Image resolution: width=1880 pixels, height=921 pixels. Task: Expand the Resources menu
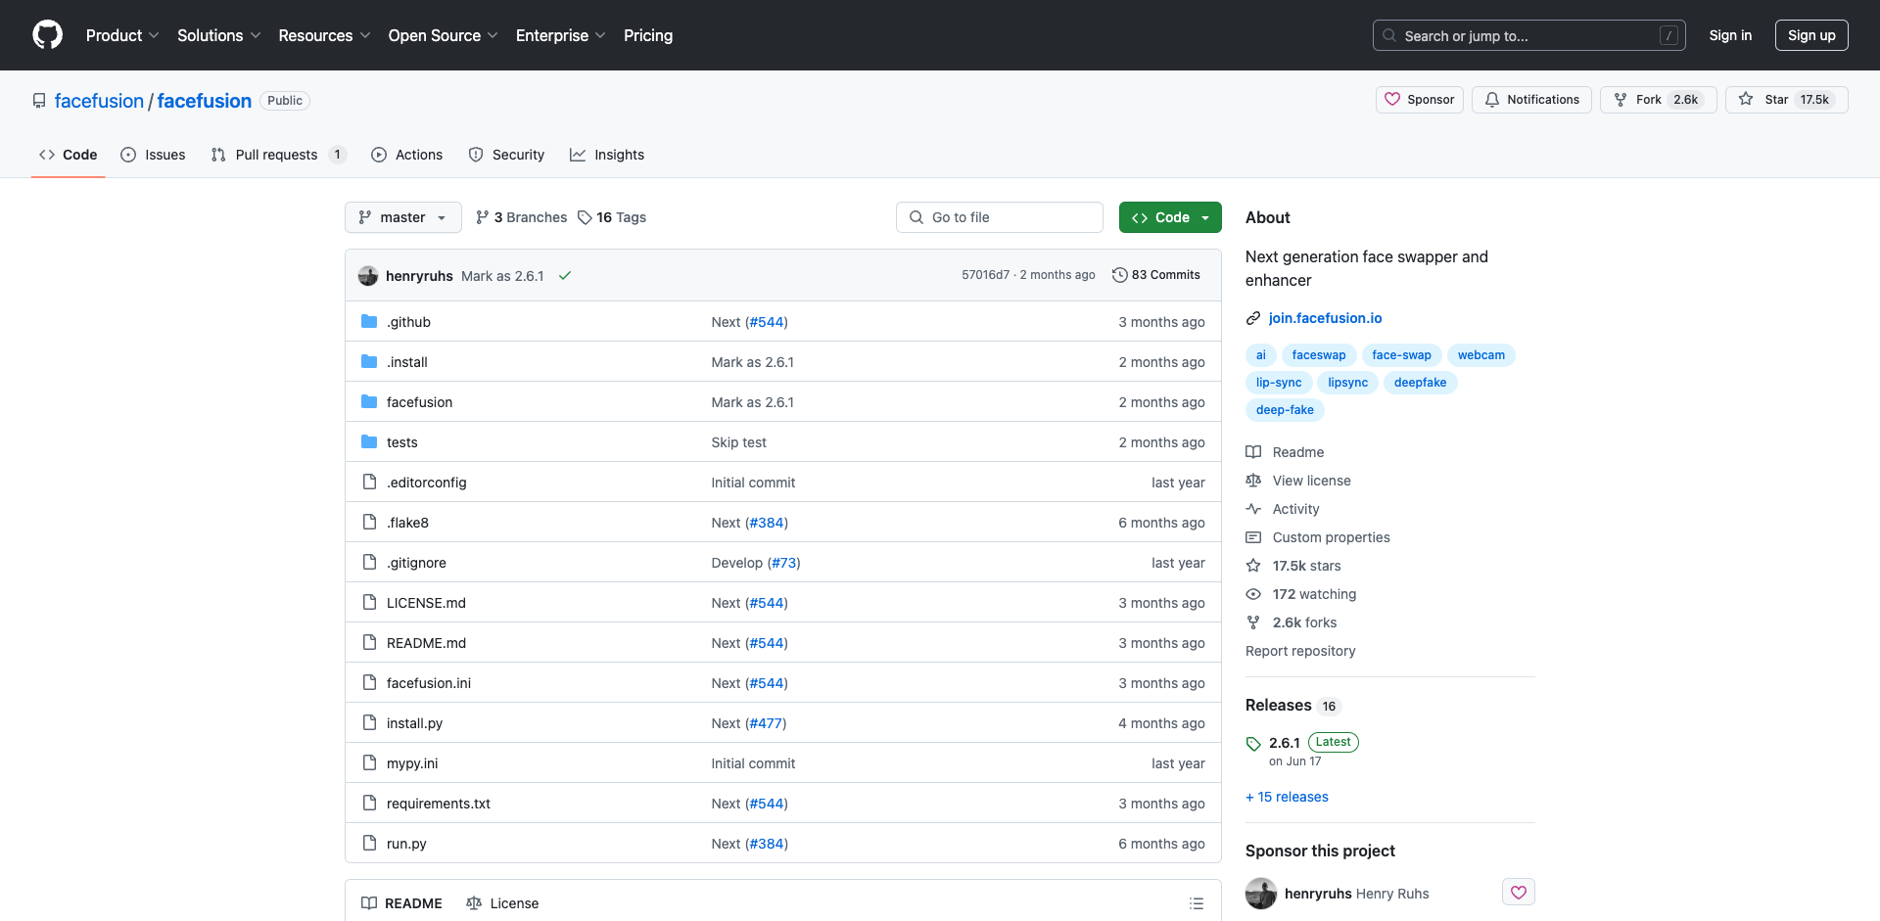(324, 35)
